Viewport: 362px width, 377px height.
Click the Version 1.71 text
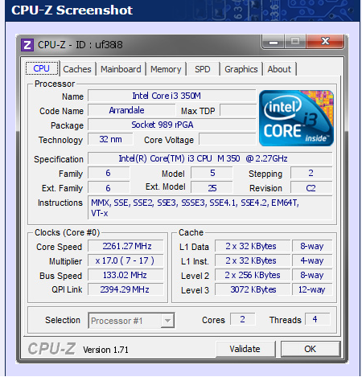click(105, 350)
